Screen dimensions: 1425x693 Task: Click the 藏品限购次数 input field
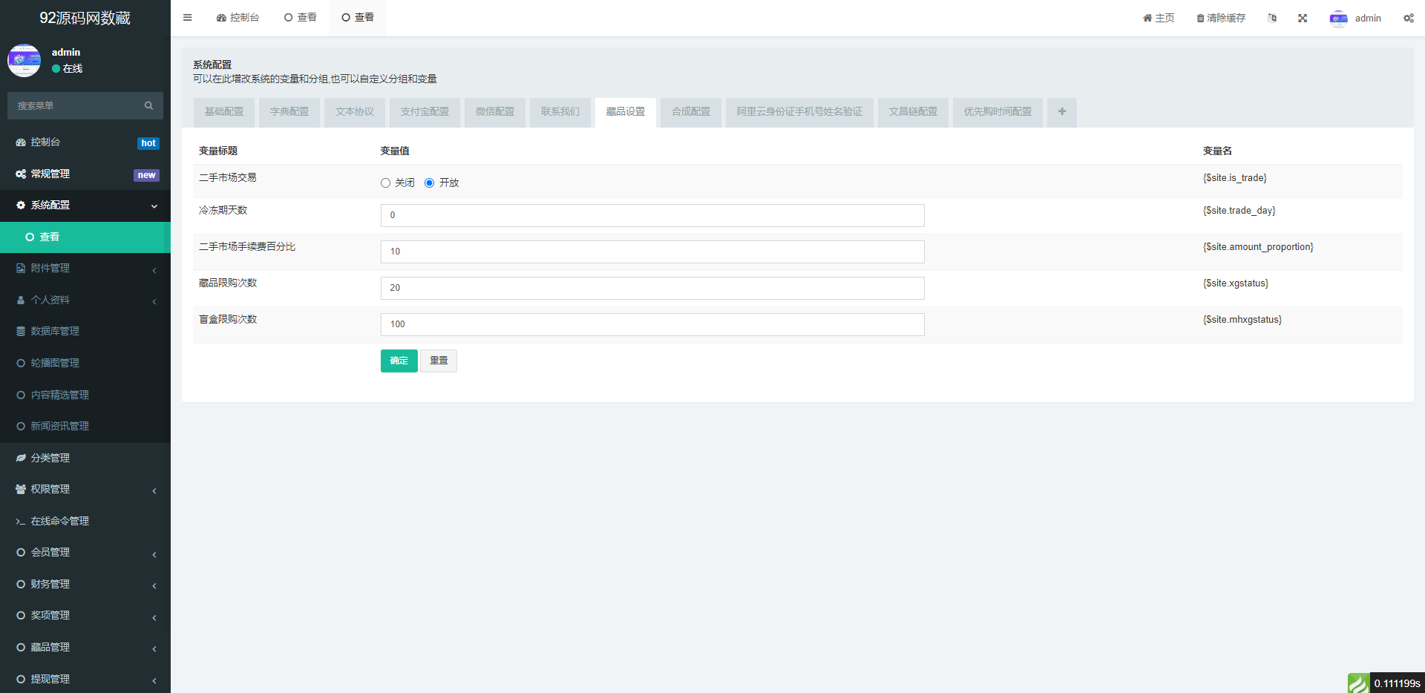652,288
